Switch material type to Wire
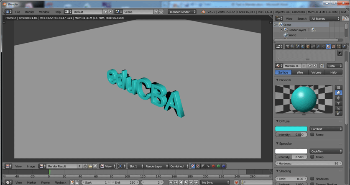Image resolution: width=350 pixels, height=185 pixels. pyautogui.click(x=300, y=72)
